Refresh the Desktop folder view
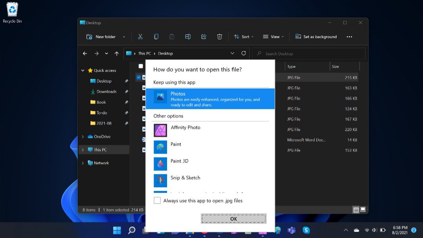Viewport: 423px width, 238px height. click(x=244, y=53)
